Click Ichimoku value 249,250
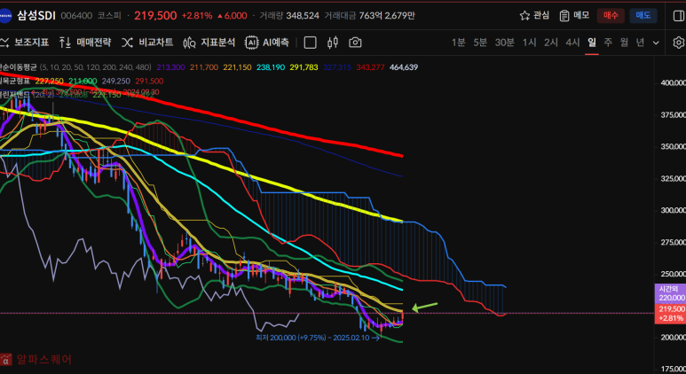Image resolution: width=686 pixels, height=374 pixels. [x=116, y=82]
